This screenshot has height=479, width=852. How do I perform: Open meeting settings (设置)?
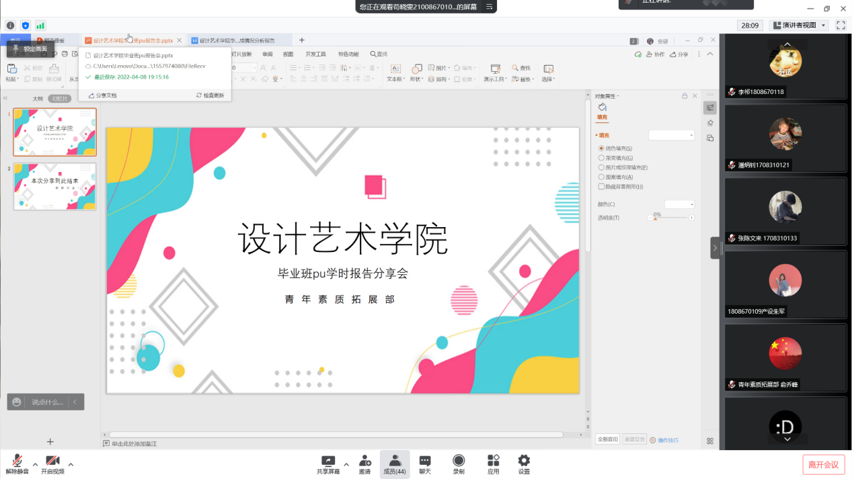524,464
